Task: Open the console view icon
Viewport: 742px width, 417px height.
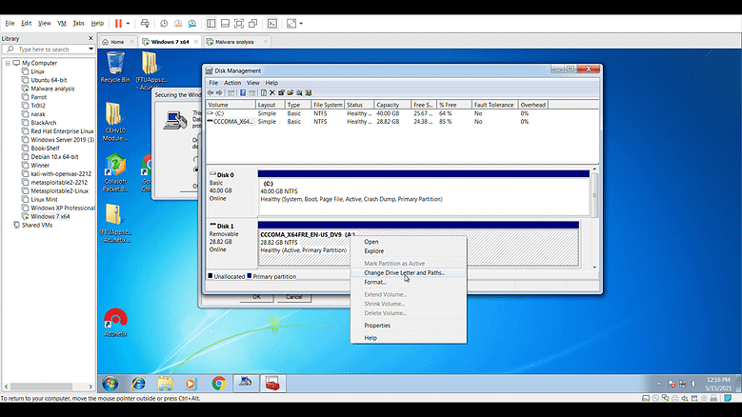Action: (x=272, y=23)
